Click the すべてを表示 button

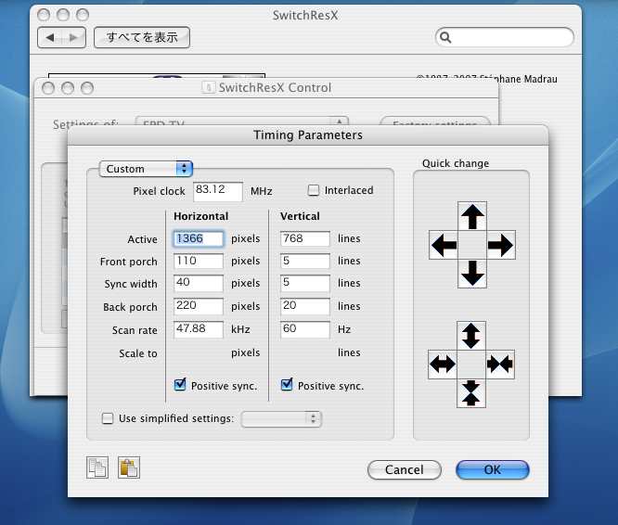pyautogui.click(x=142, y=37)
